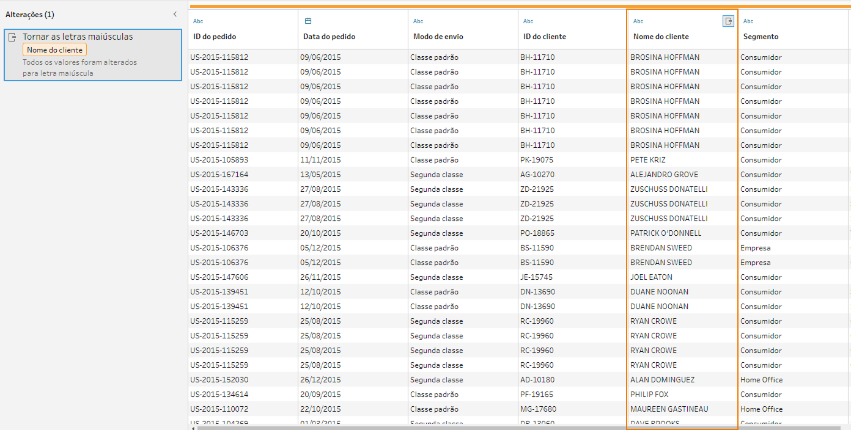Click the document icon beside Tornar as letras maiúsculas
Screen dimensions: 851x430
click(x=12, y=37)
